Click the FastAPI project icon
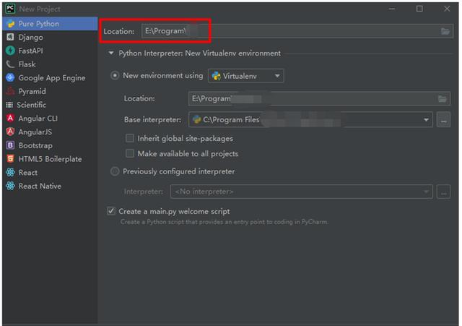The width and height of the screenshot is (462, 326). 10,51
